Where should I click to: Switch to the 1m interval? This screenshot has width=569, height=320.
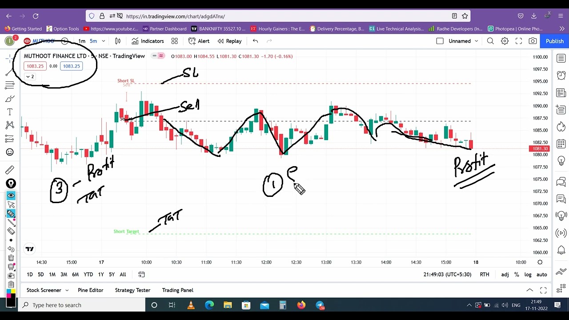tap(82, 41)
